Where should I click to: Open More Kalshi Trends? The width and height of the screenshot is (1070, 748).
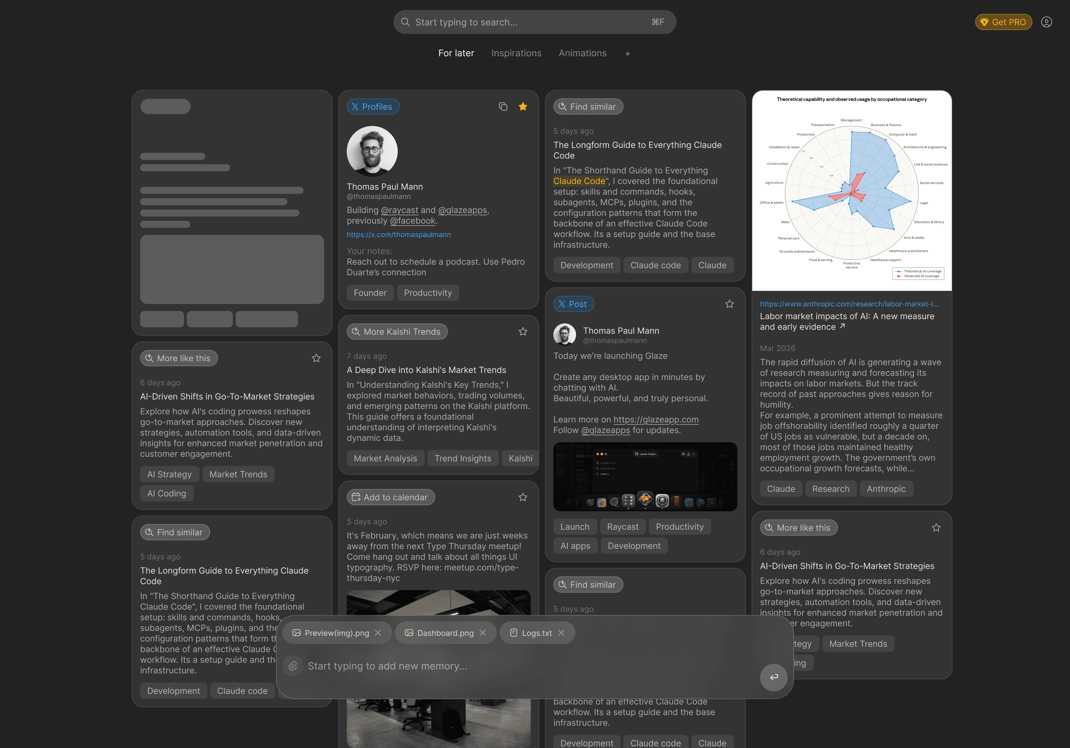click(397, 331)
